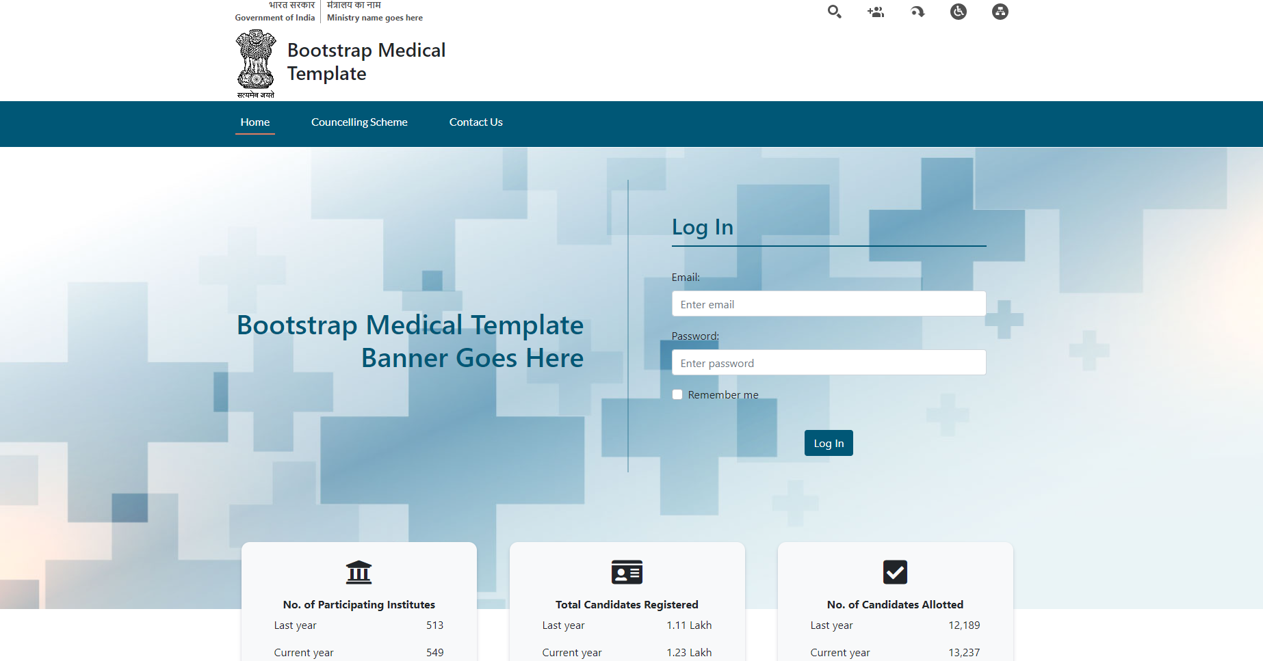The height and width of the screenshot is (661, 1263).
Task: Open accessibility wheelchair icon options
Action: point(959,12)
